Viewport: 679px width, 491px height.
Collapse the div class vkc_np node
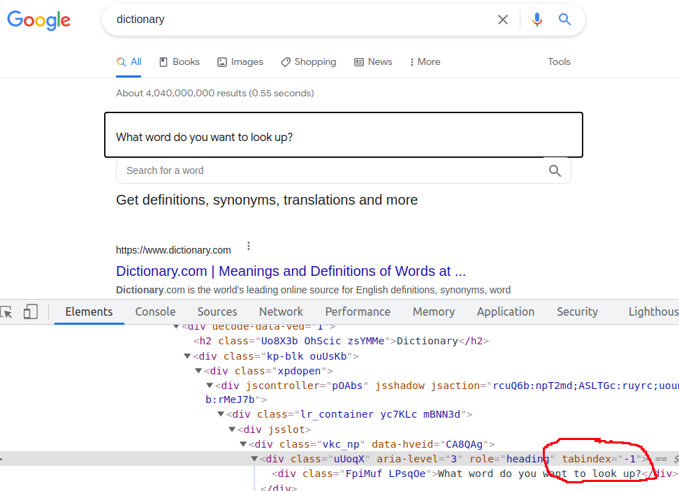coord(243,444)
